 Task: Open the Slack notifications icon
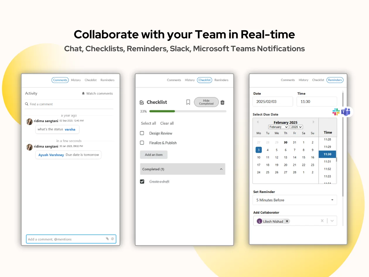pos(336,112)
